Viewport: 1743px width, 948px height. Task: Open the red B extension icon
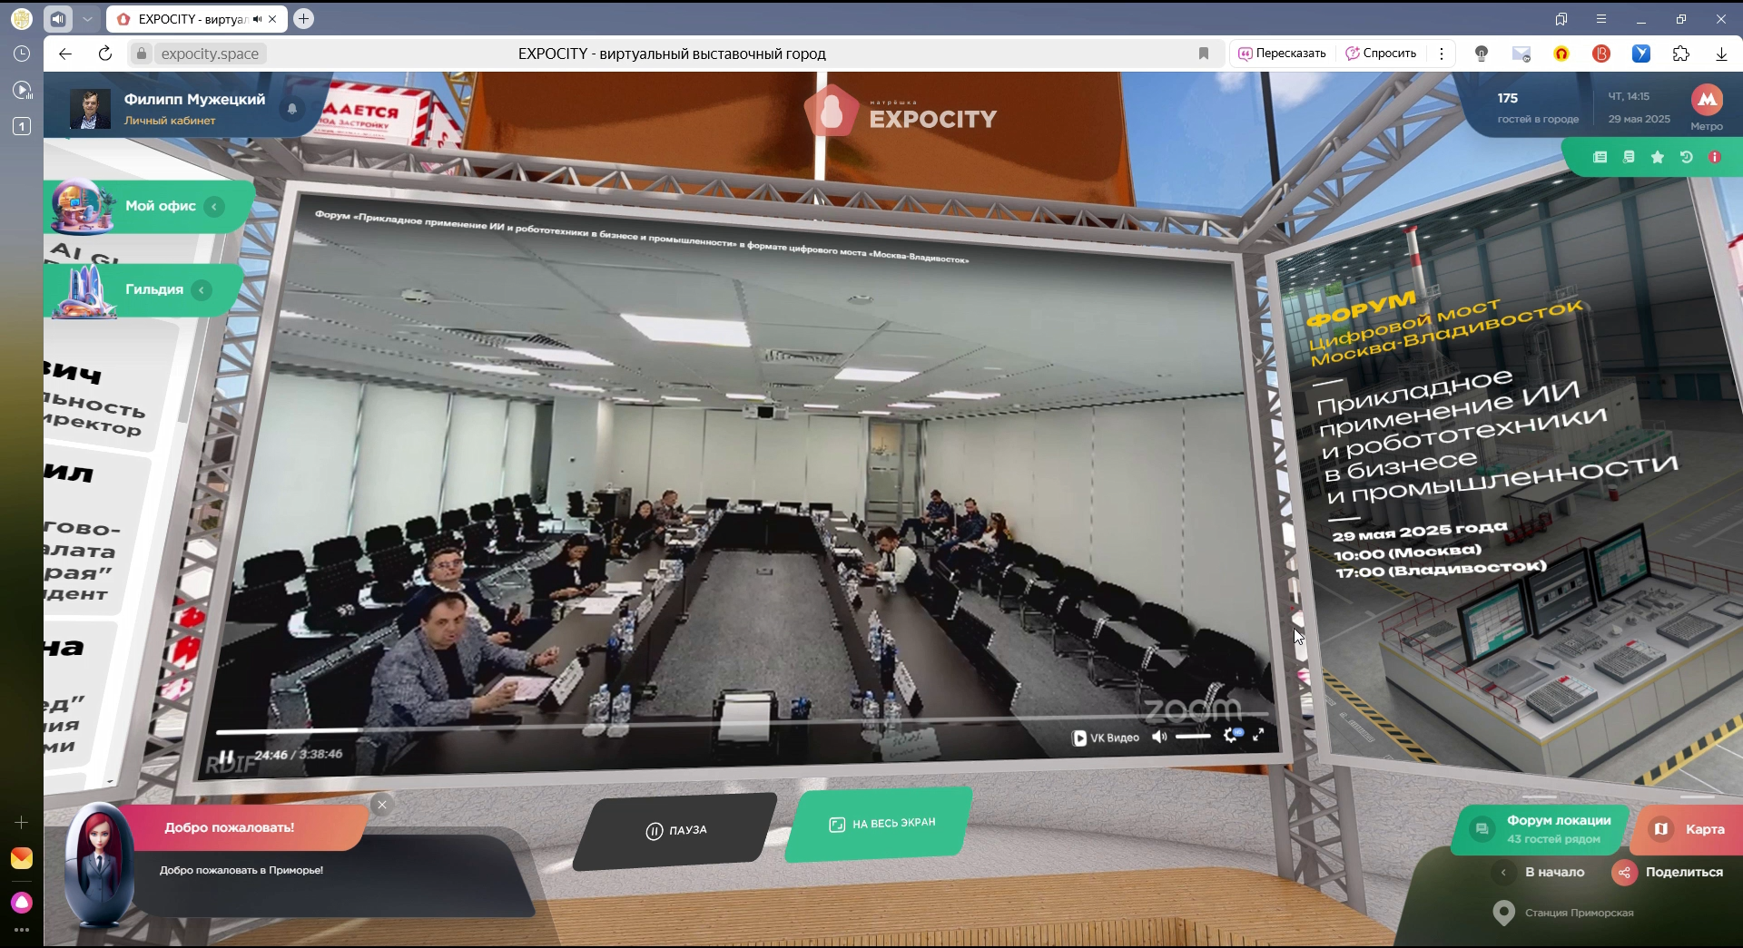(x=1601, y=54)
